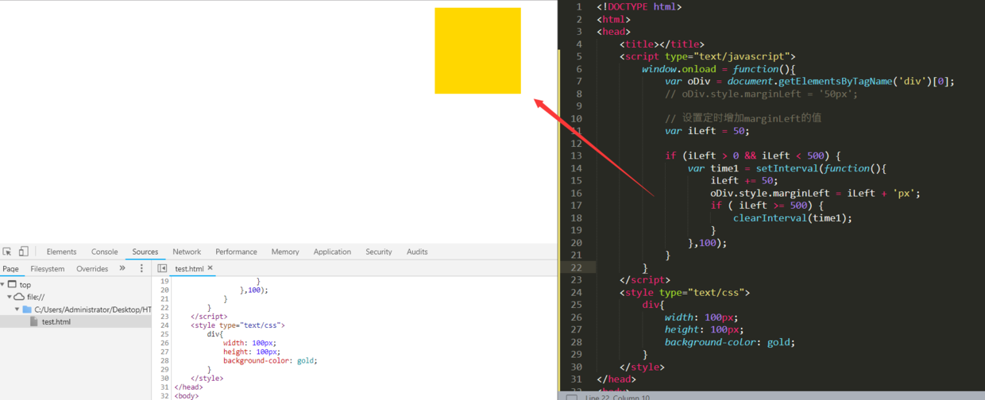Image resolution: width=985 pixels, height=400 pixels.
Task: Toggle the device toolbar icon in DevTools
Action: [x=24, y=252]
